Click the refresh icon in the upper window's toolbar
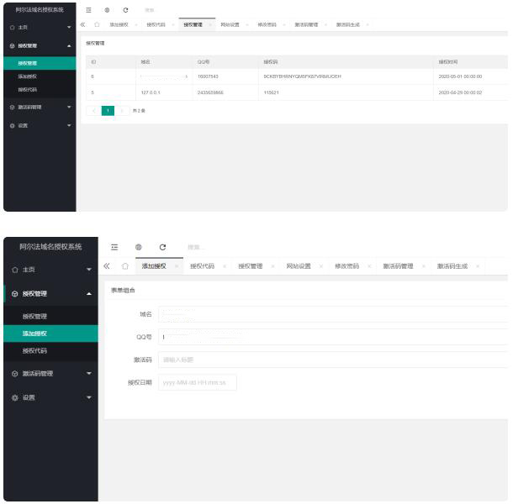This screenshot has width=513, height=504. point(125,10)
